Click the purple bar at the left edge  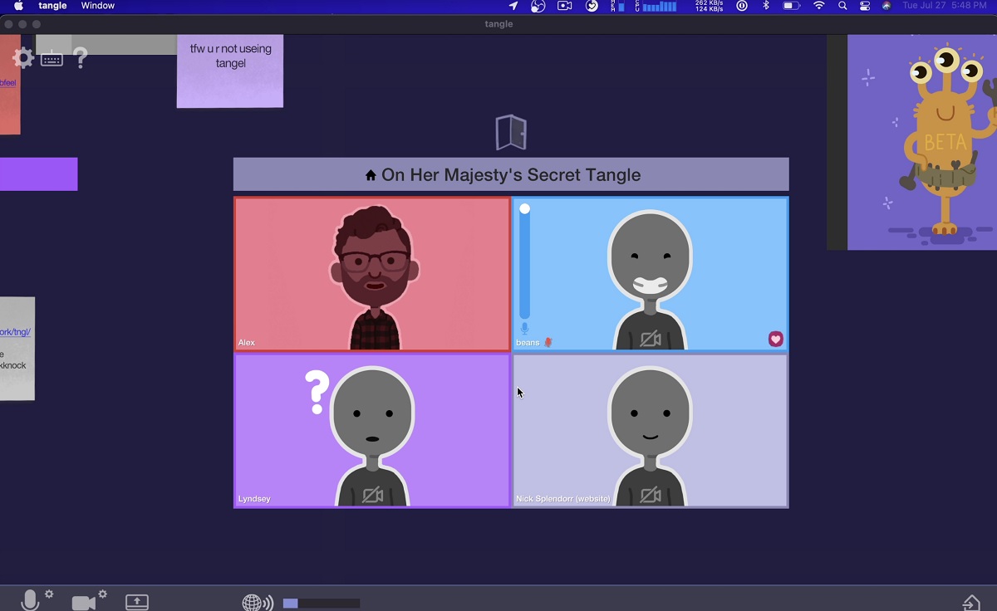(38, 174)
